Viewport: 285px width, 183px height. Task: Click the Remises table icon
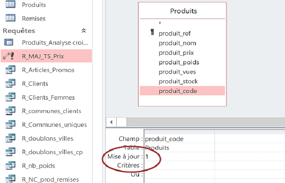[x=10, y=18]
